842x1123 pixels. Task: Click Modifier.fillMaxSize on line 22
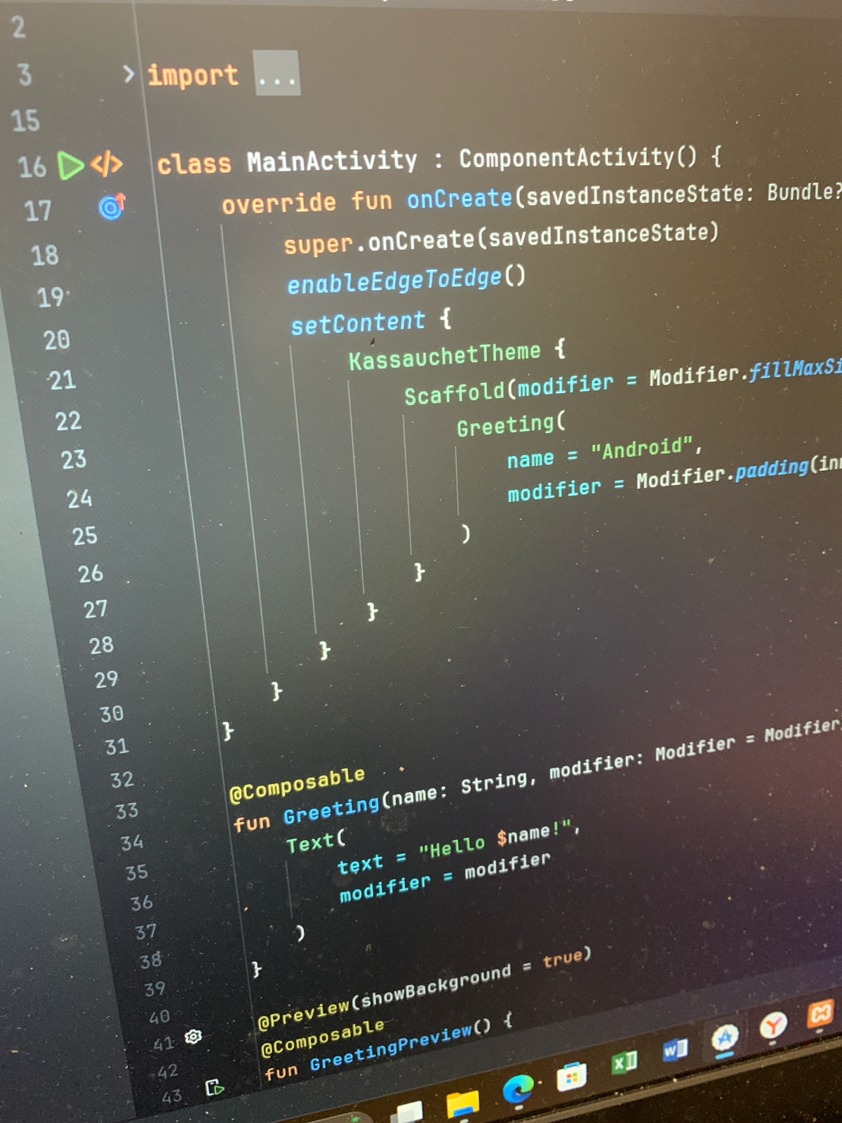click(x=744, y=372)
